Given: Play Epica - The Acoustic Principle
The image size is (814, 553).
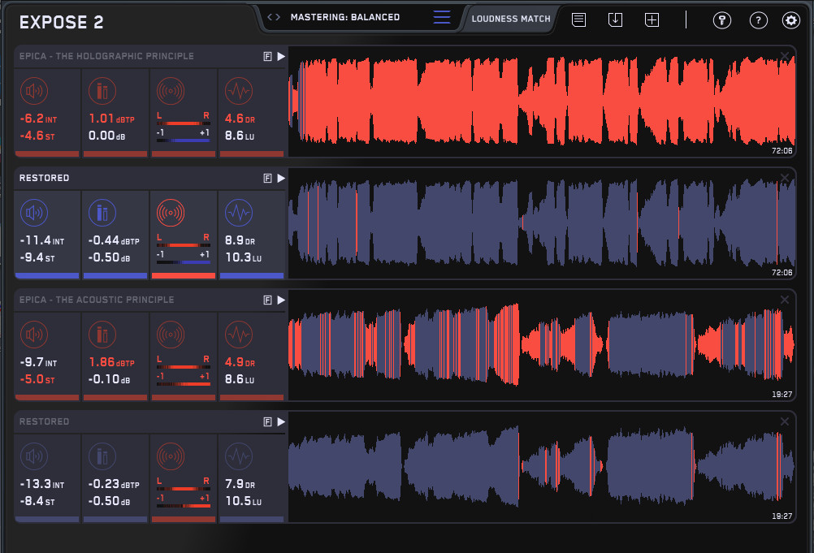Looking at the screenshot, I should (x=281, y=300).
